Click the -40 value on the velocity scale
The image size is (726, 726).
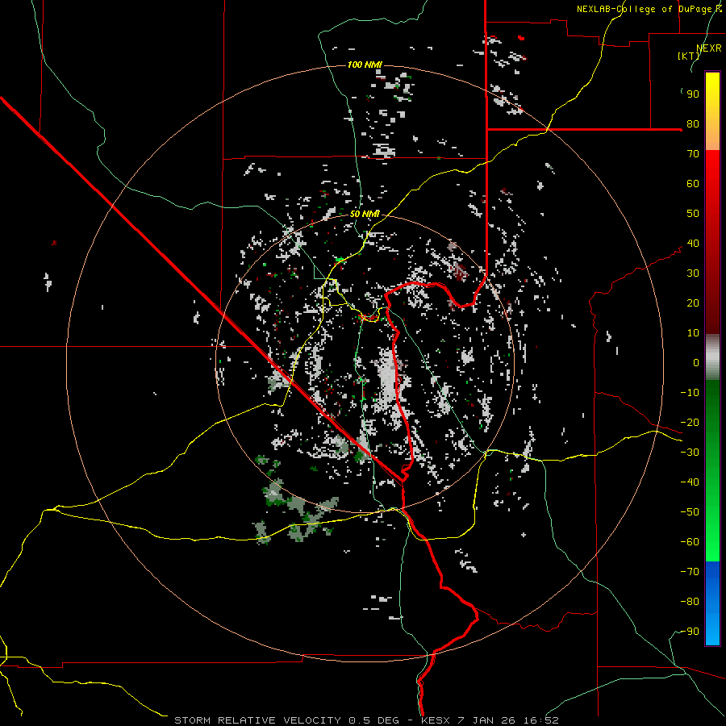coord(690,482)
